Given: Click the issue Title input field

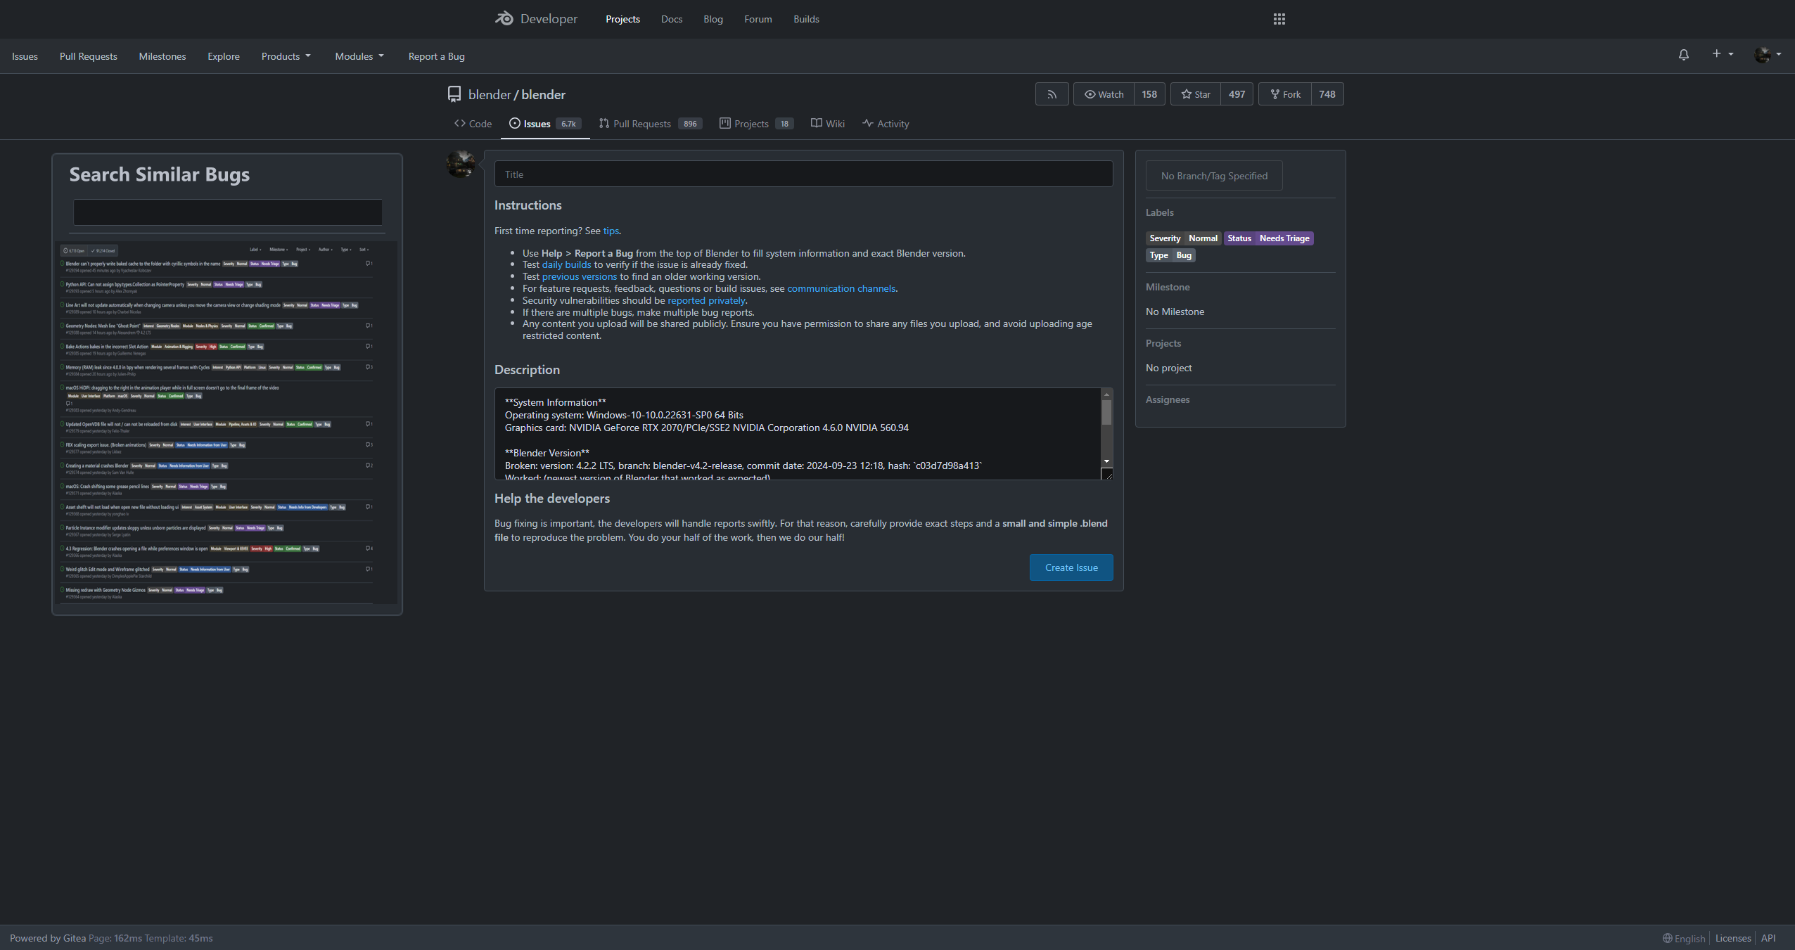Looking at the screenshot, I should pos(803,174).
